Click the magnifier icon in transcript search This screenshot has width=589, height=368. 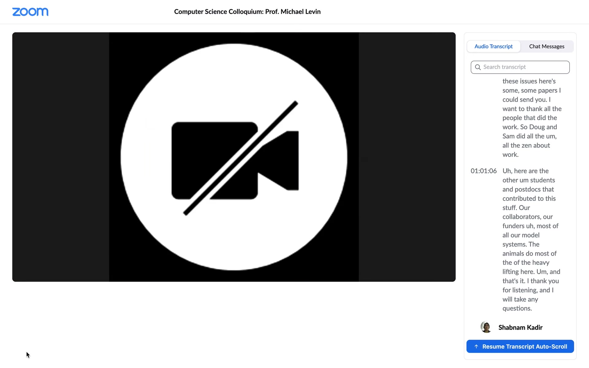tap(478, 67)
